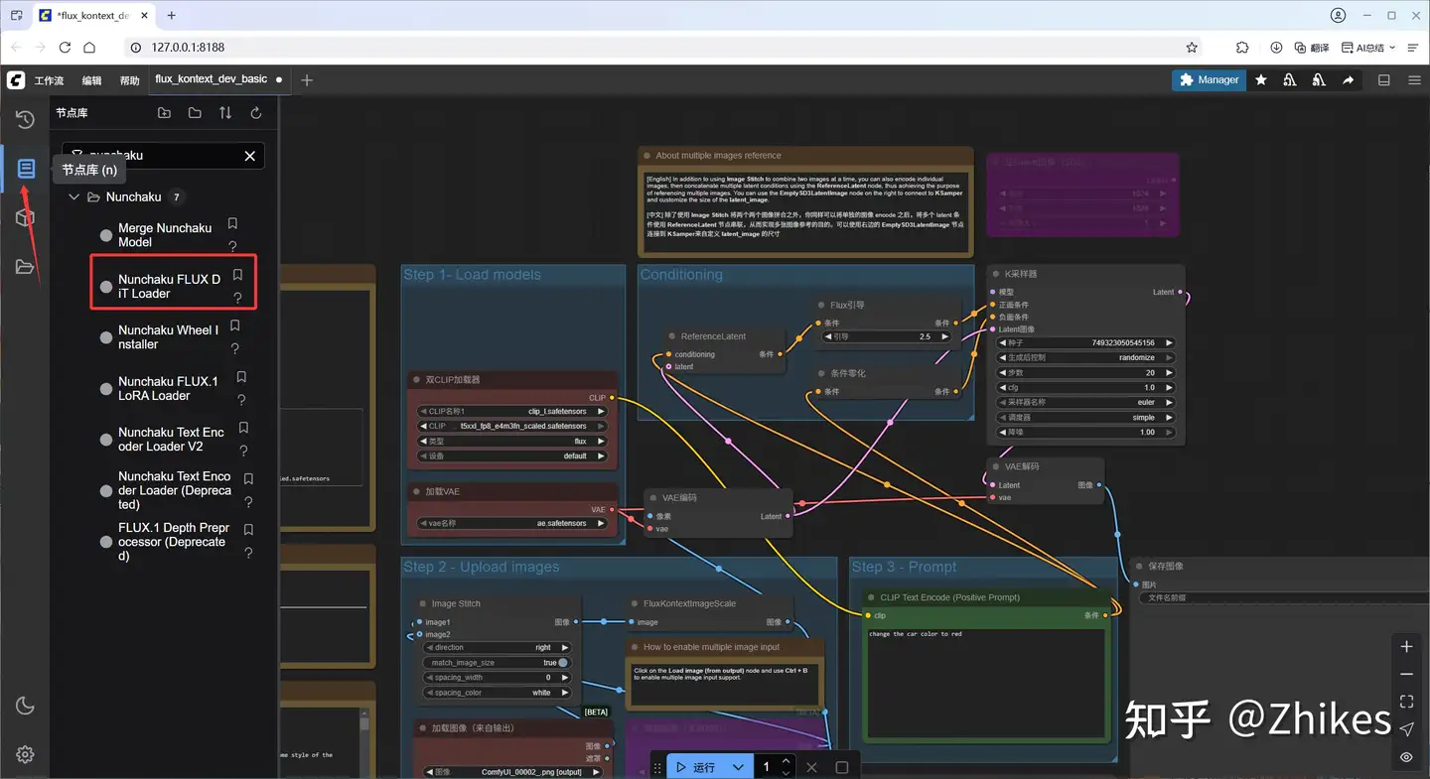Open the 帮助 menu
The height and width of the screenshot is (779, 1430).
click(x=130, y=80)
